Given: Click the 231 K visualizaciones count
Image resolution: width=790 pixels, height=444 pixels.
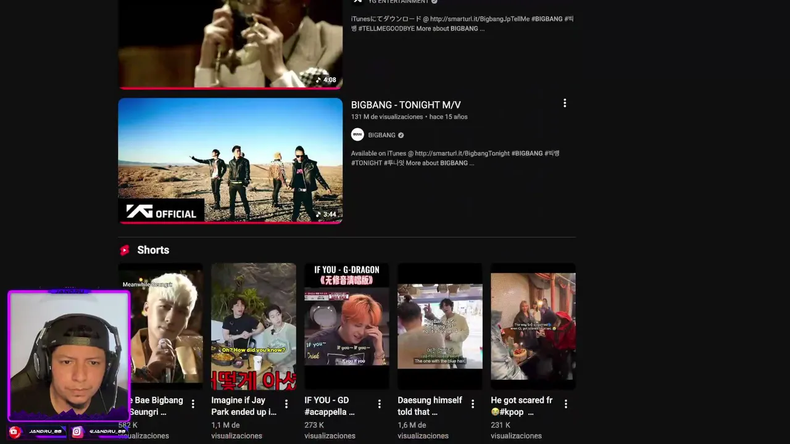Looking at the screenshot, I should 516,430.
